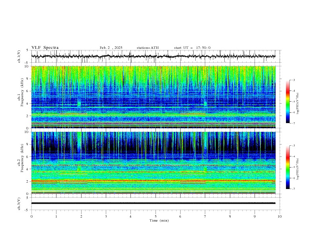The height and width of the screenshot is (243, 315).
Task: Click time axis end tick label "10"
Action: (280, 216)
